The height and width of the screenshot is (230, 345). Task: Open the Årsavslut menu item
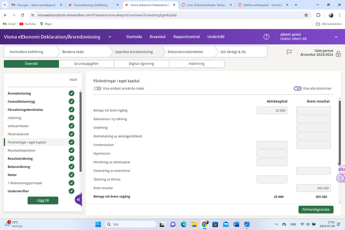click(157, 37)
